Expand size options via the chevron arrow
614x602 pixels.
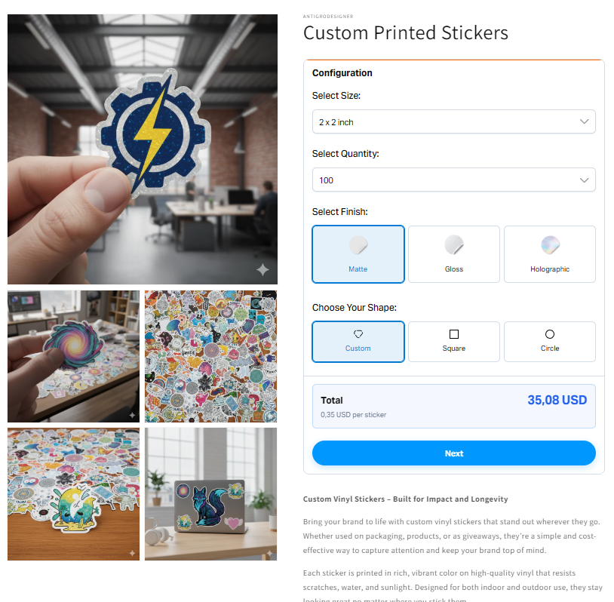point(585,121)
